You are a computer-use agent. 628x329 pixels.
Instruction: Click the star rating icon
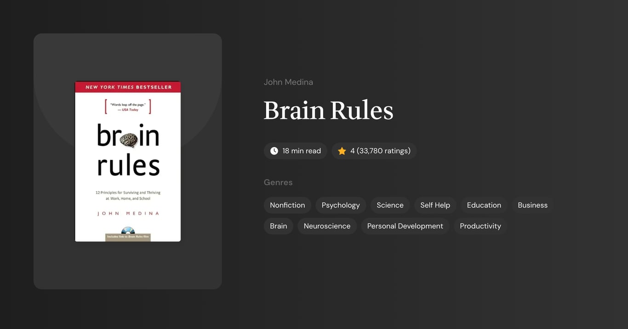342,151
